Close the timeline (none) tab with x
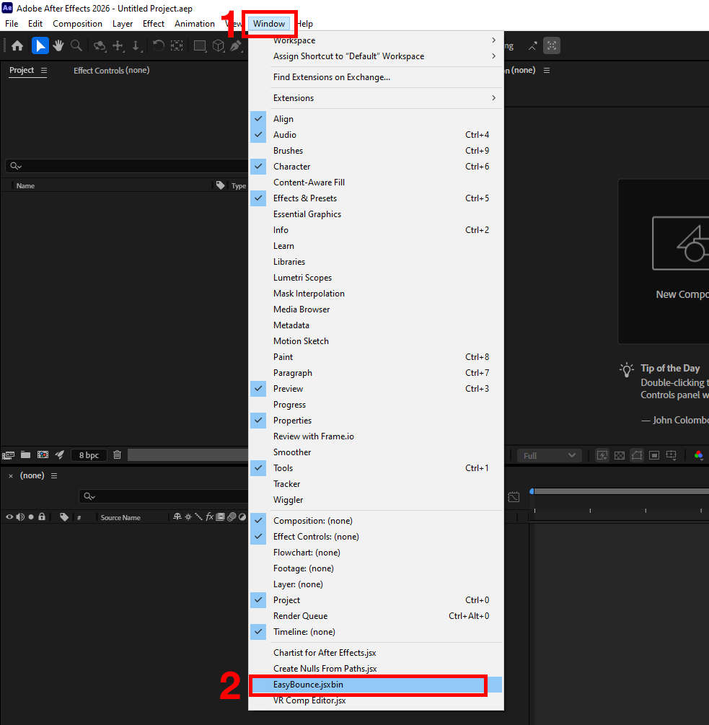 pos(11,476)
